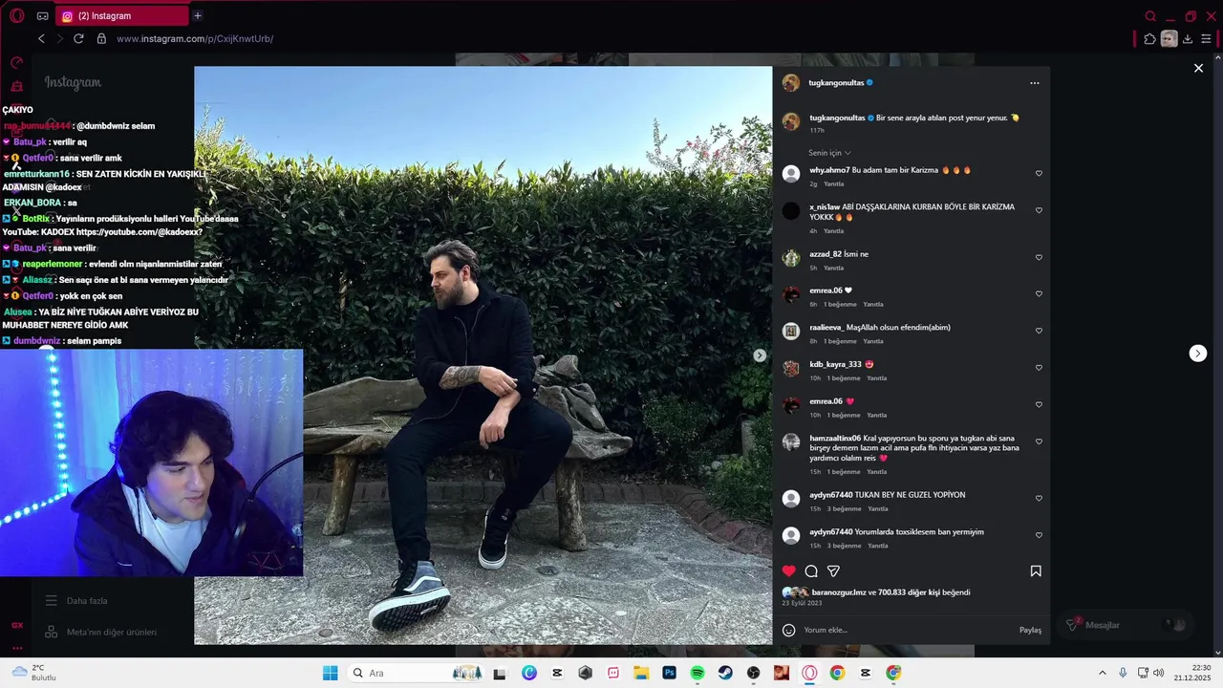Click the Paylaş post-comment button
Viewport: 1223px width, 688px height.
[x=1030, y=631]
